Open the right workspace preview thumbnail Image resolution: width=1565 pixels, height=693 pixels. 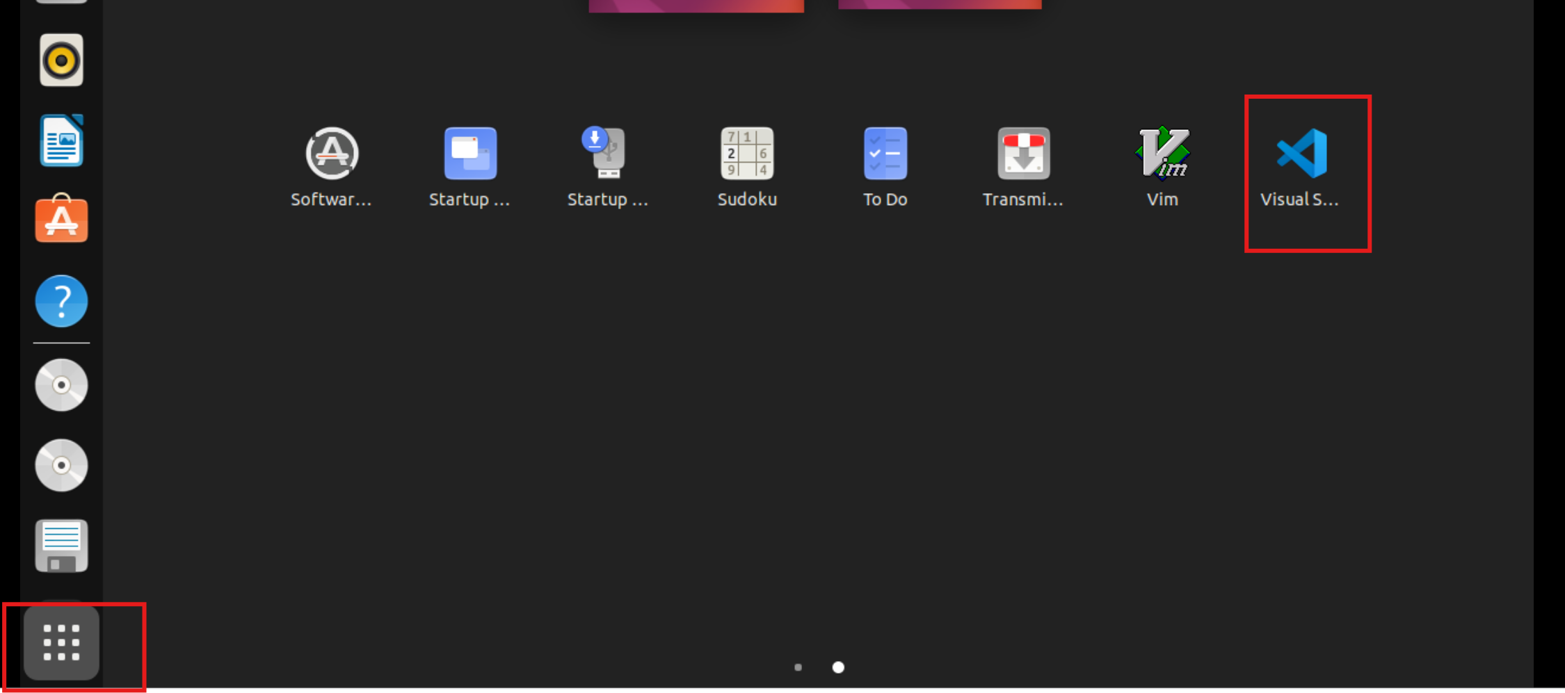(940, 5)
